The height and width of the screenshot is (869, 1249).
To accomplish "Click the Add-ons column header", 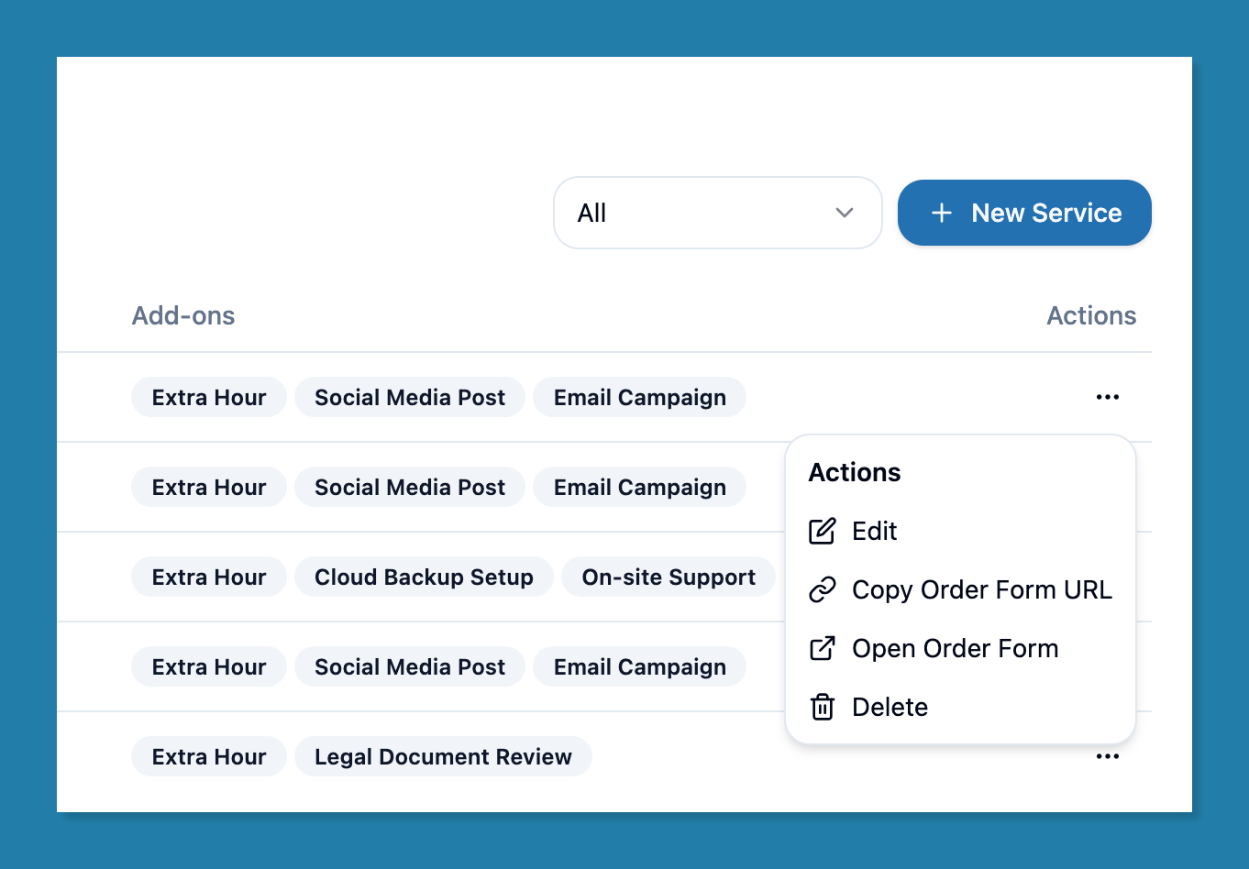I will click(x=183, y=315).
